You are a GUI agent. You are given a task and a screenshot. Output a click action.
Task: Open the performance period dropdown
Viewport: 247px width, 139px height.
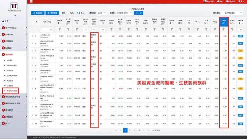102,13
